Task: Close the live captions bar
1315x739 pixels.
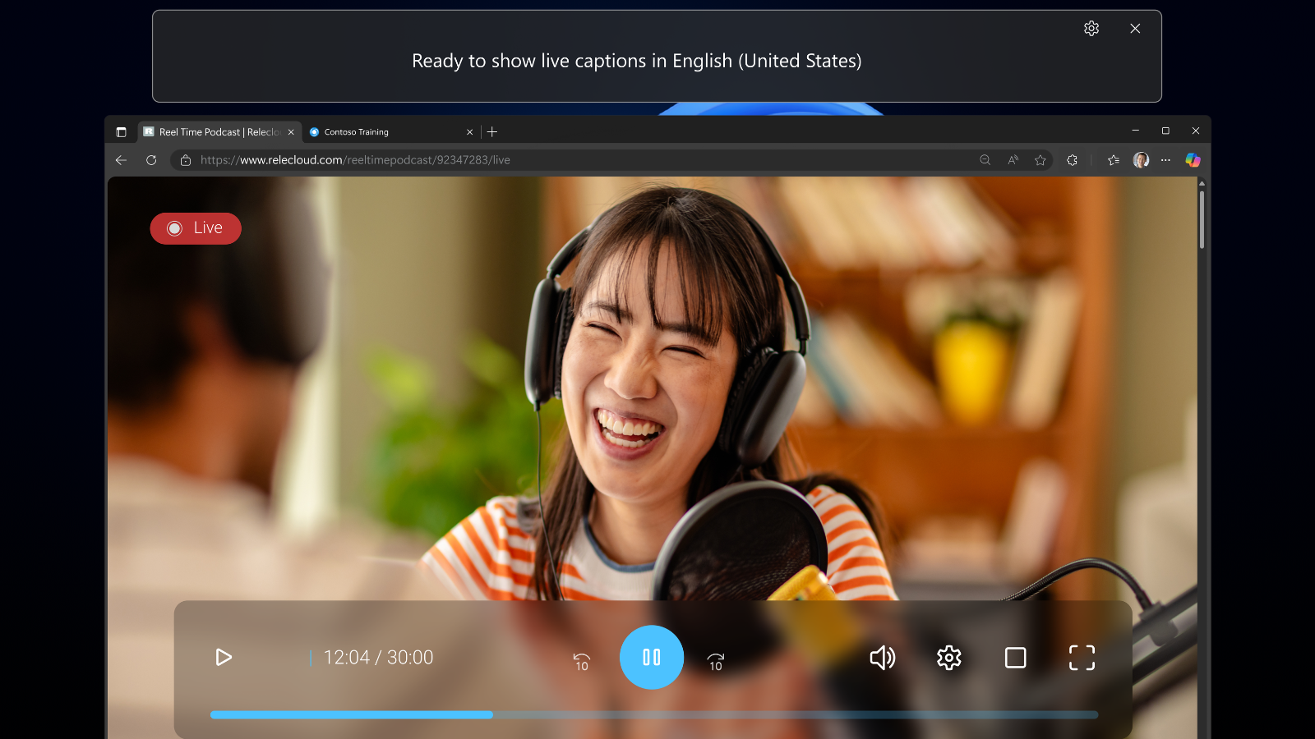Action: point(1135,29)
